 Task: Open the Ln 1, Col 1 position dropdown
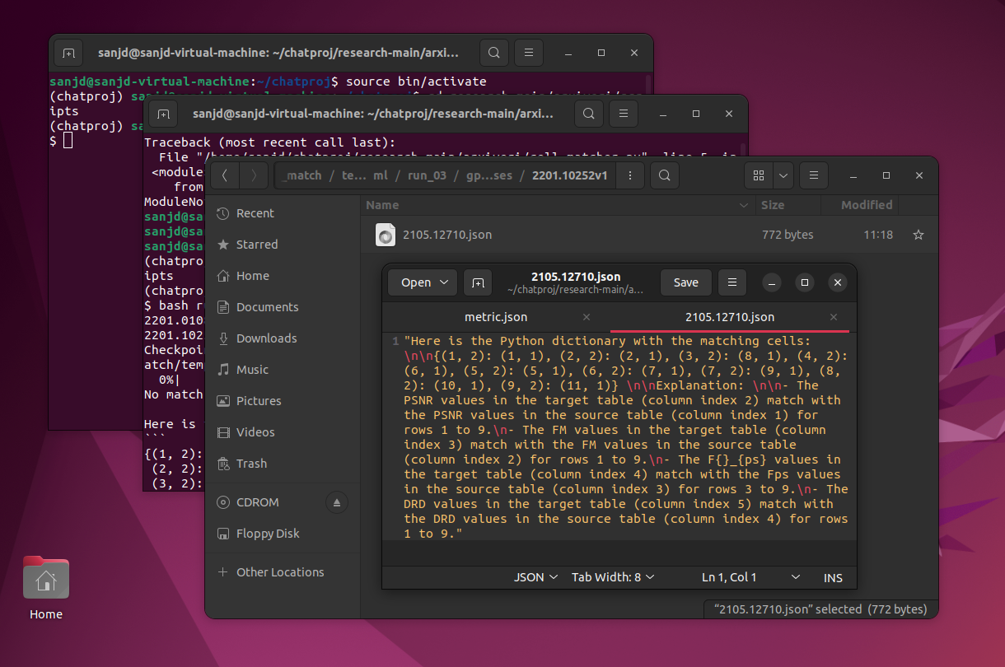[750, 577]
